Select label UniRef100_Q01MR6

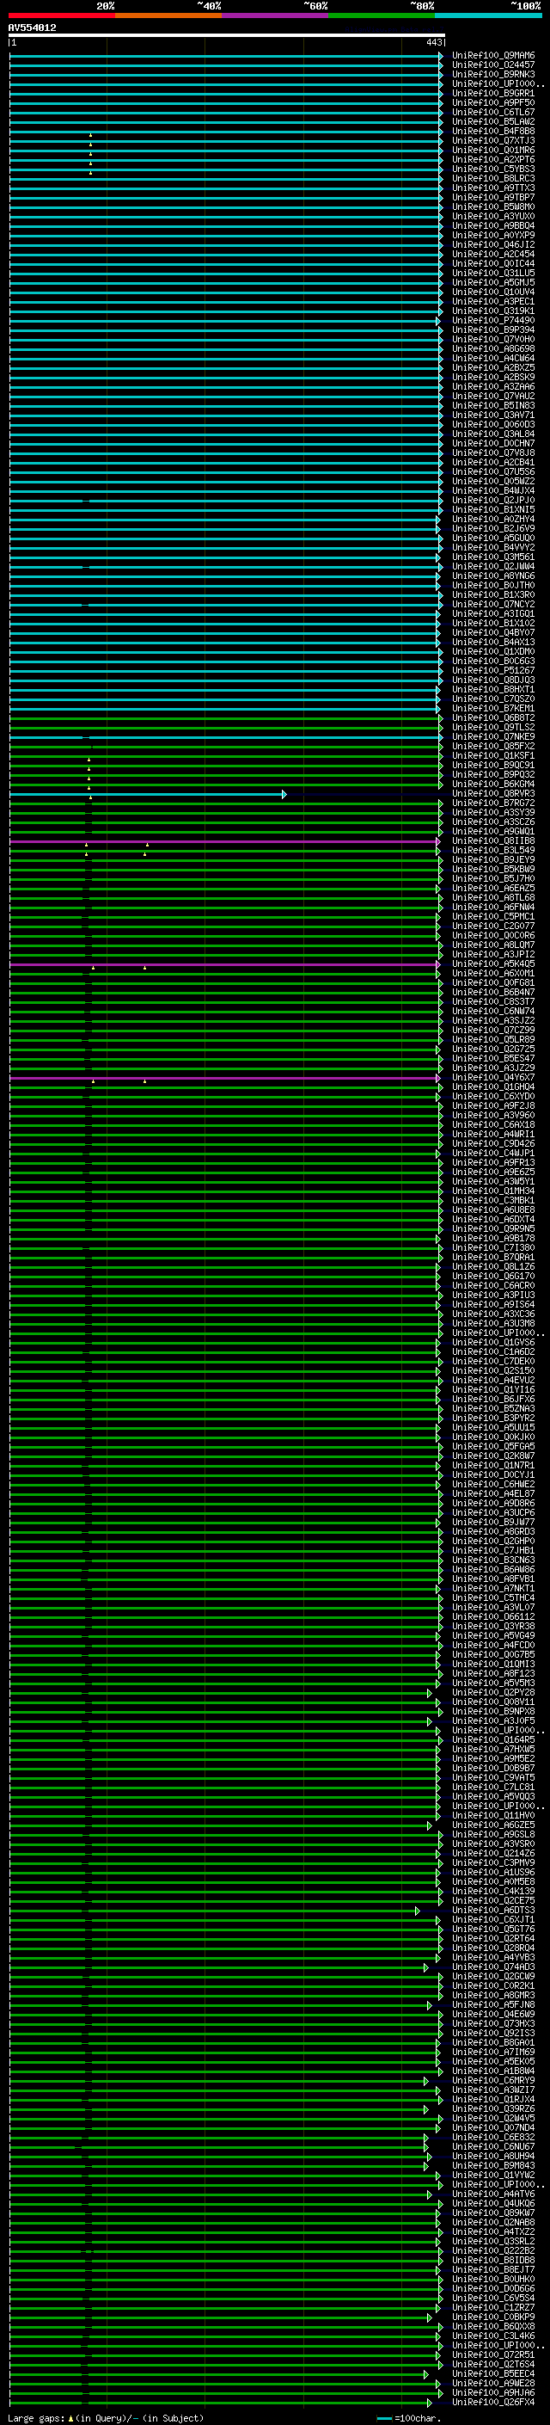[x=492, y=150]
